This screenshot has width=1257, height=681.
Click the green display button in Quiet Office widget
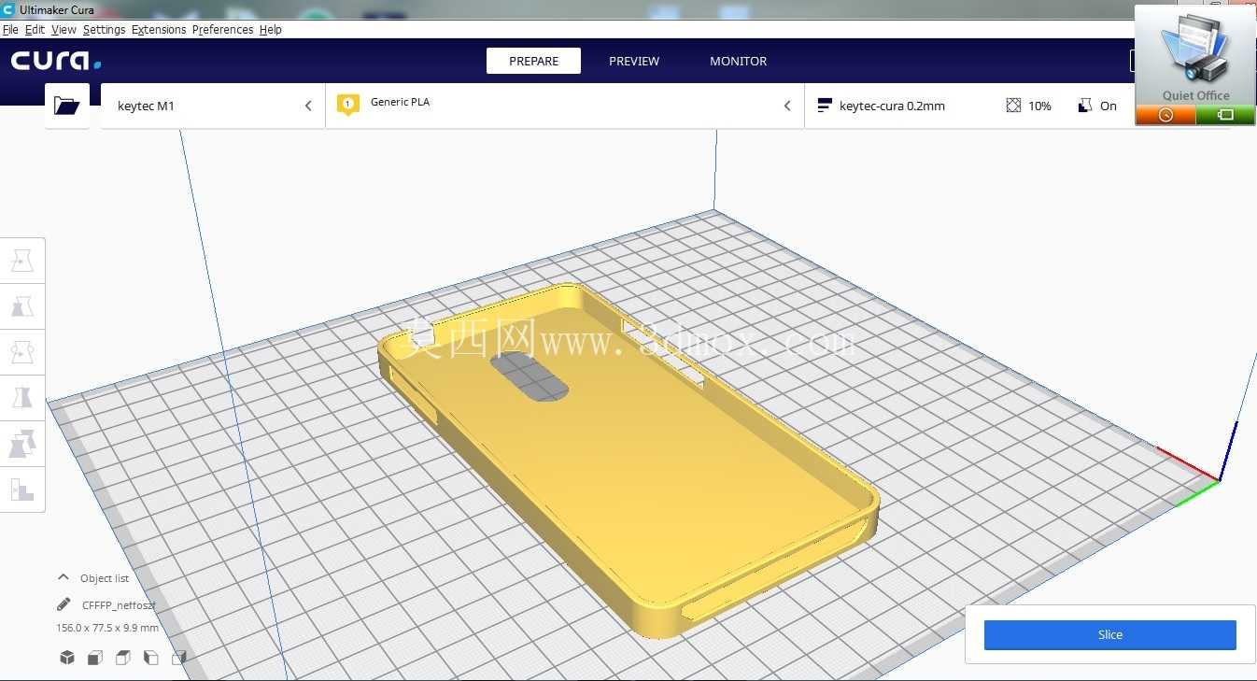1225,115
